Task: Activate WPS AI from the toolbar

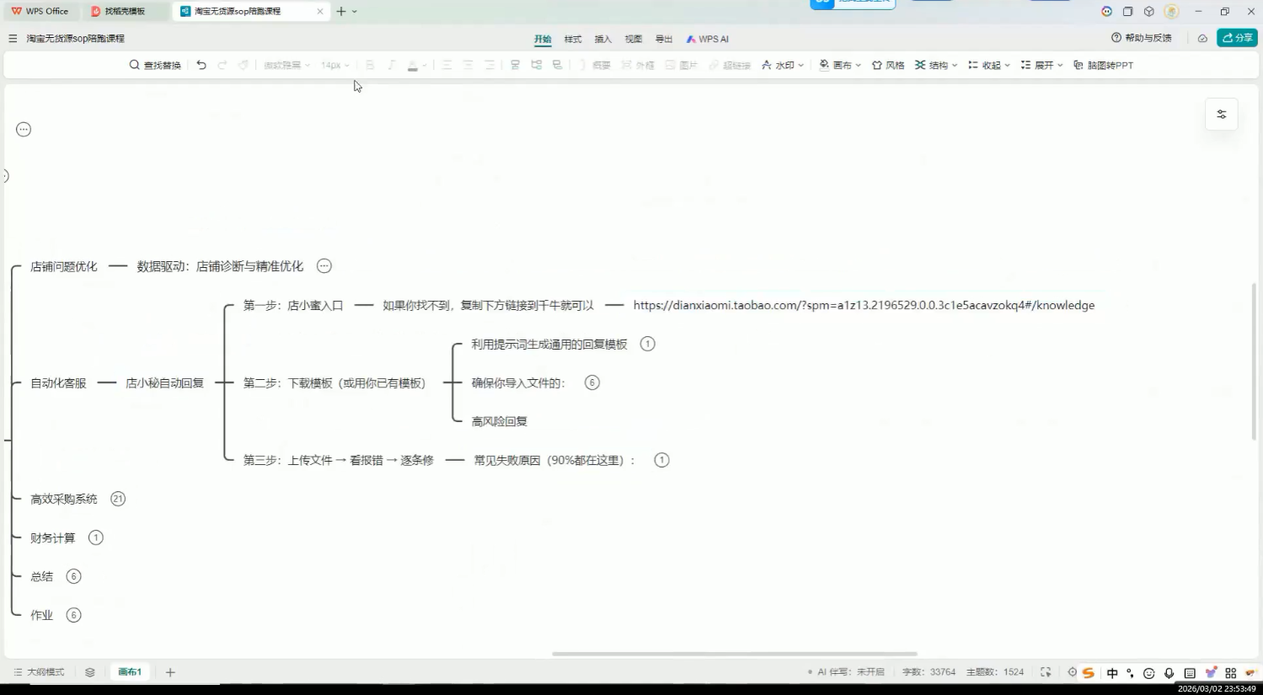Action: click(706, 39)
